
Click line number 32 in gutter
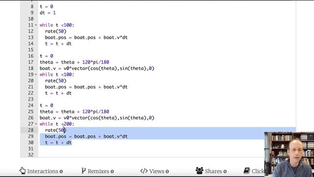point(30,155)
